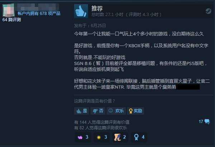
Task: Click the 推荐 recommended title
Action: point(97,8)
